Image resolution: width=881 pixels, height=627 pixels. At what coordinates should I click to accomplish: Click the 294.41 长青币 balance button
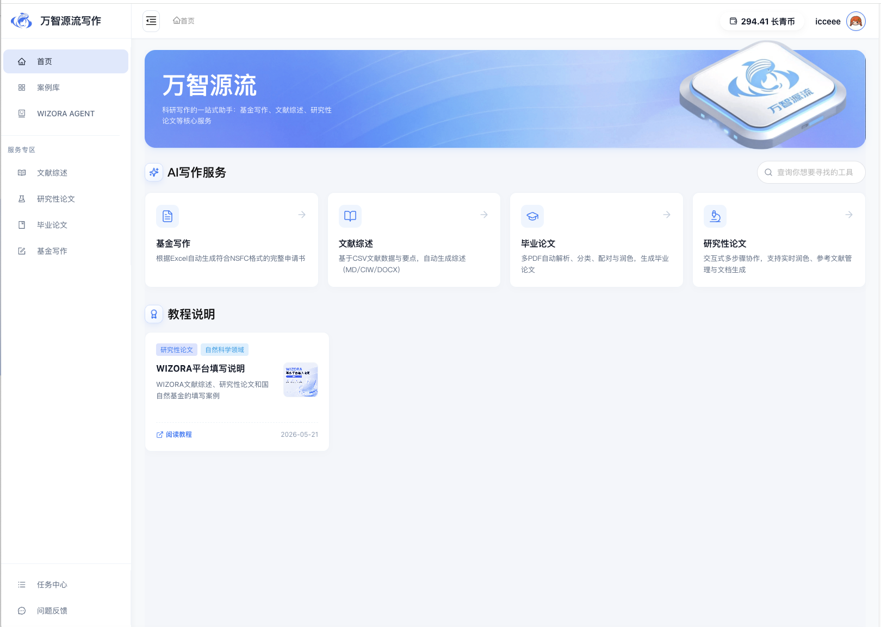coord(762,21)
